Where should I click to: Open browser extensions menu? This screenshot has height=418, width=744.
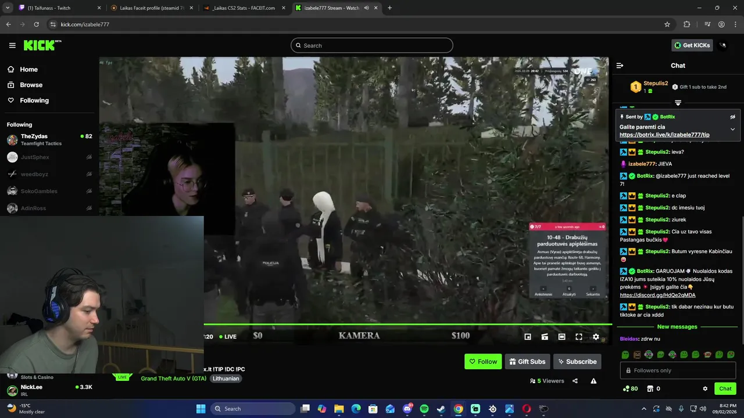[687, 24]
